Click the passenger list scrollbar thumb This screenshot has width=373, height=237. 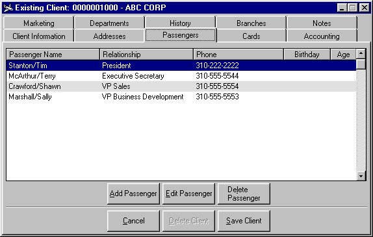pos(361,64)
